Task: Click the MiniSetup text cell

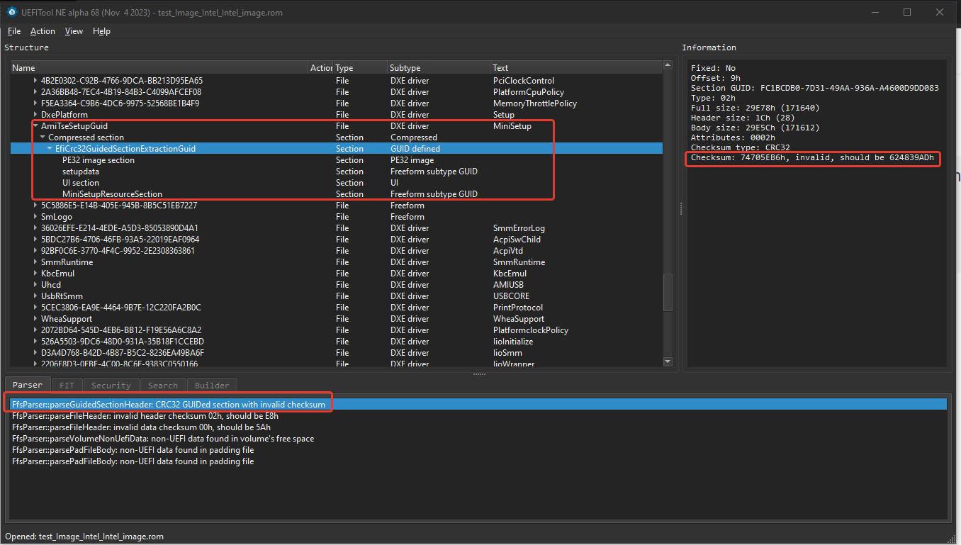Action: pos(512,126)
